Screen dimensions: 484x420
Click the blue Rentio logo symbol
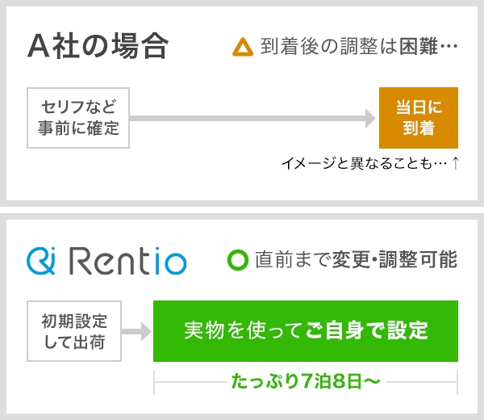[x=40, y=260]
